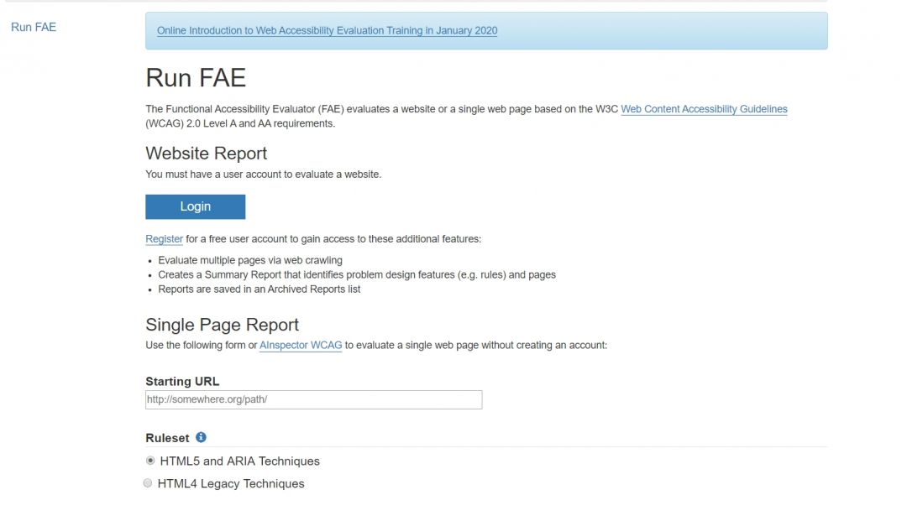The width and height of the screenshot is (907, 516).
Task: Open the AInspector WCAG link
Action: (301, 345)
